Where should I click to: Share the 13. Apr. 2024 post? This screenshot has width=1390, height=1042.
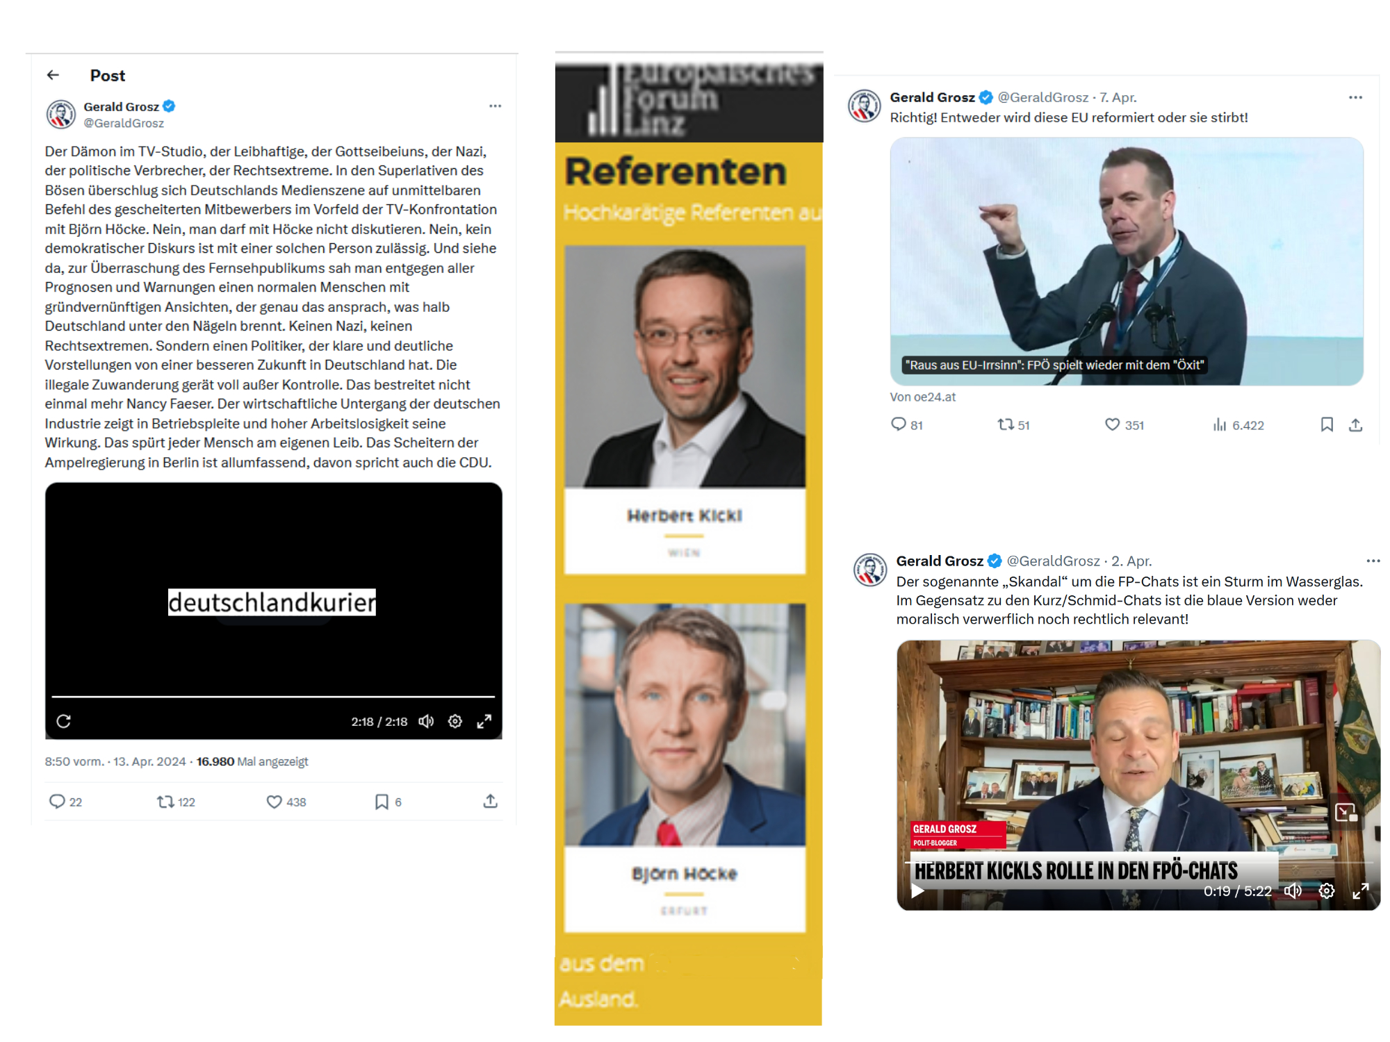[491, 801]
